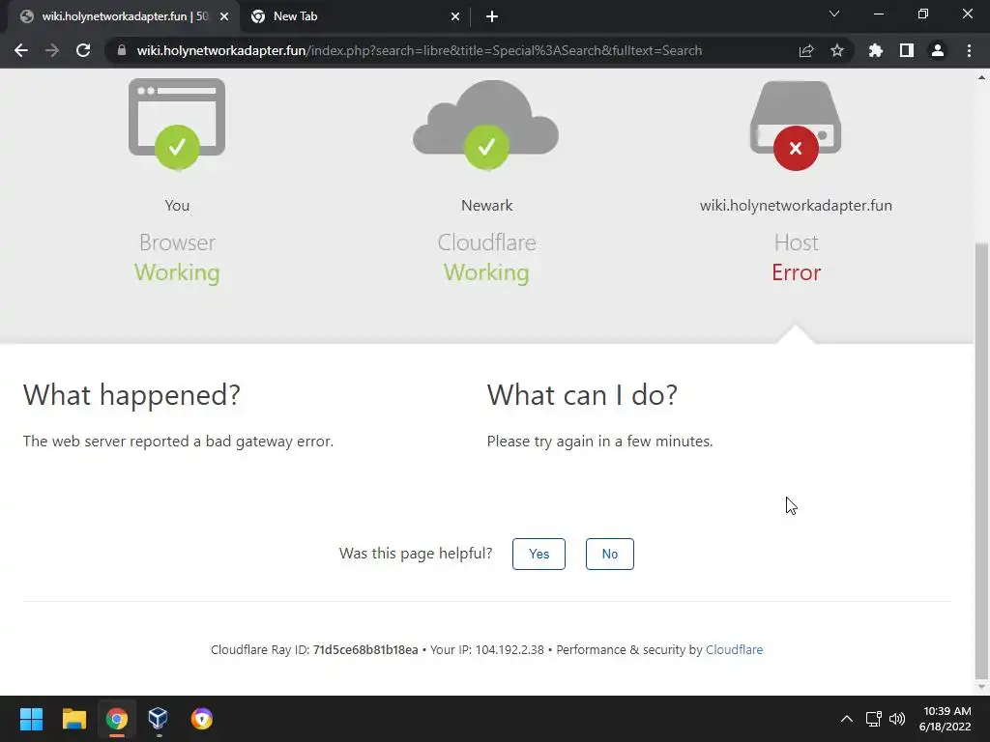This screenshot has height=742, width=990.
Task: Answer No to page helpful question
Action: click(610, 554)
